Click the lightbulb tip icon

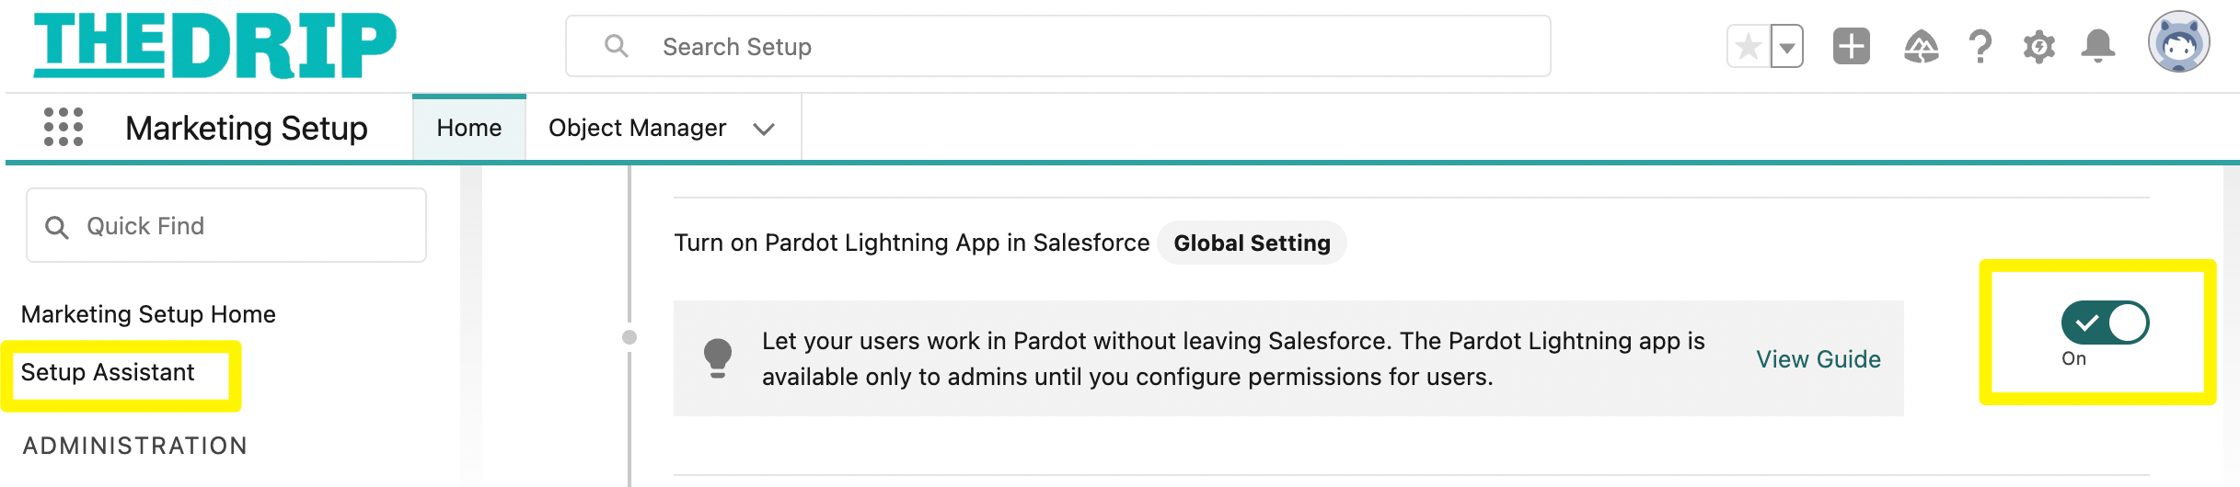[717, 358]
